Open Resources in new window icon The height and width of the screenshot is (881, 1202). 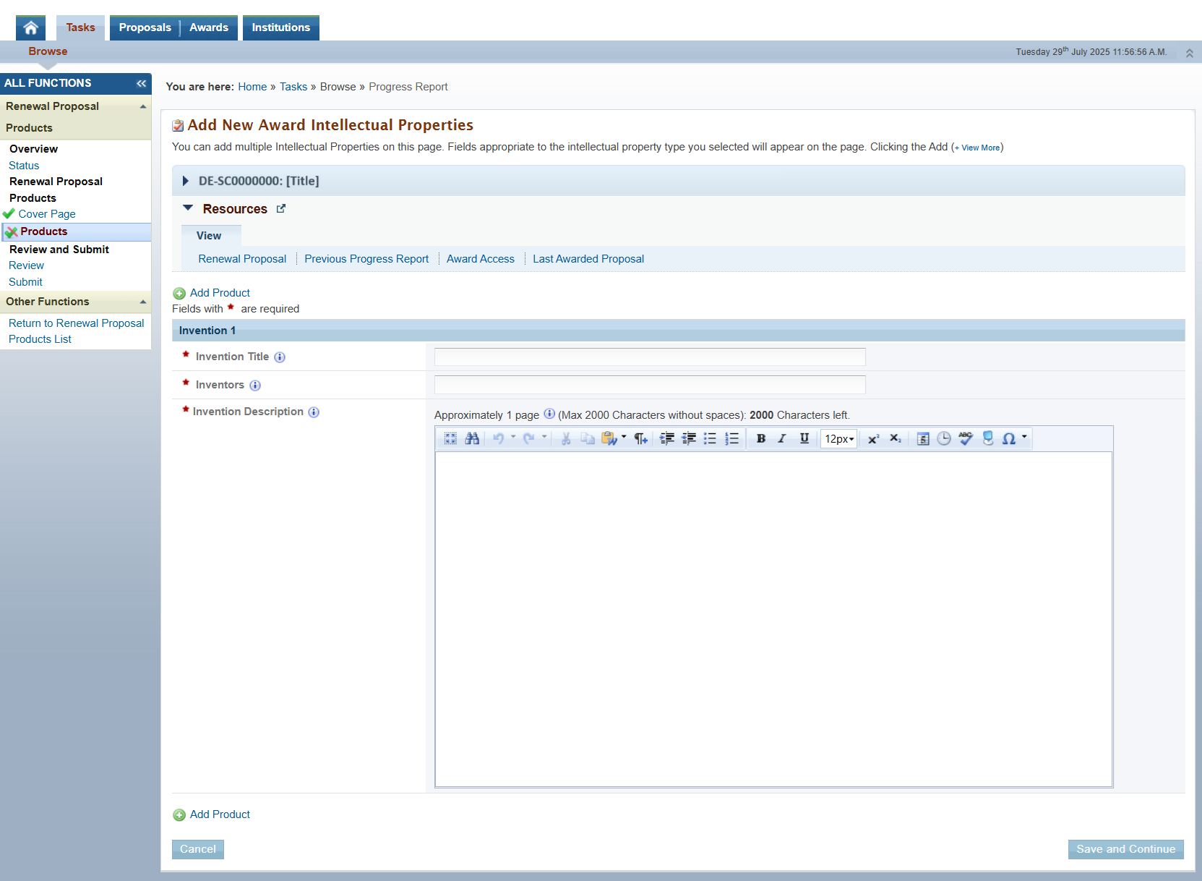(x=281, y=209)
